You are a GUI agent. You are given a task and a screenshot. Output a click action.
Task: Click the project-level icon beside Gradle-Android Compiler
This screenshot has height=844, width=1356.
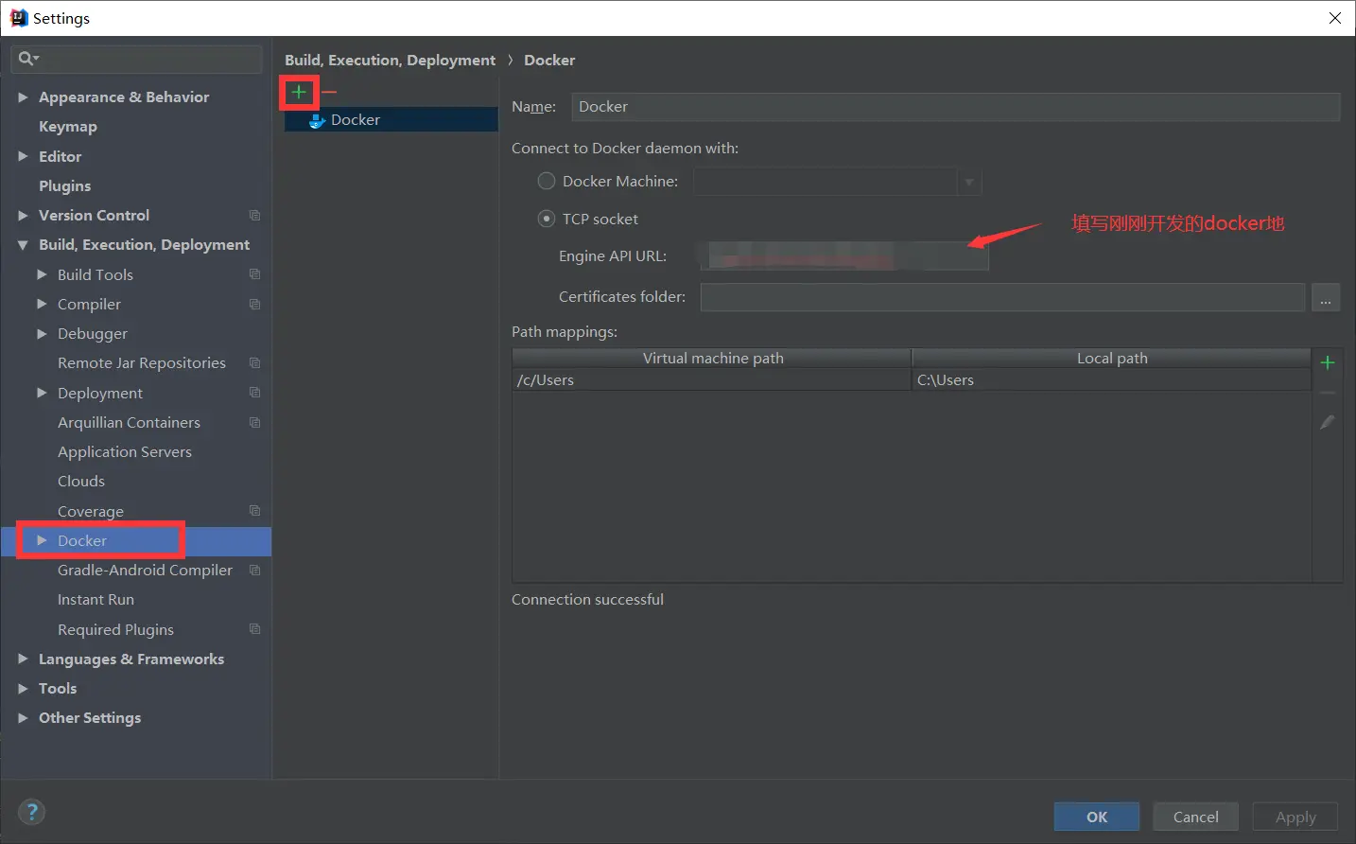click(254, 571)
